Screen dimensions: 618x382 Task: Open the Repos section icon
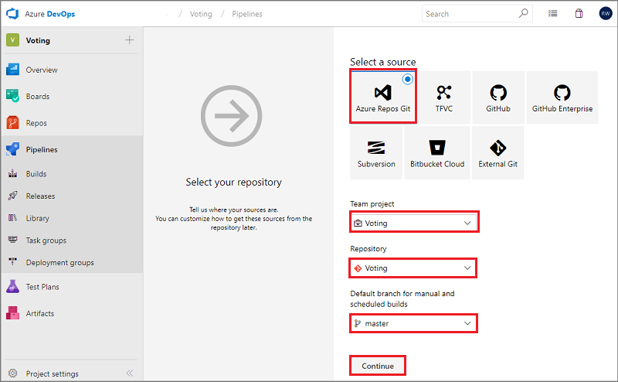pyautogui.click(x=12, y=123)
